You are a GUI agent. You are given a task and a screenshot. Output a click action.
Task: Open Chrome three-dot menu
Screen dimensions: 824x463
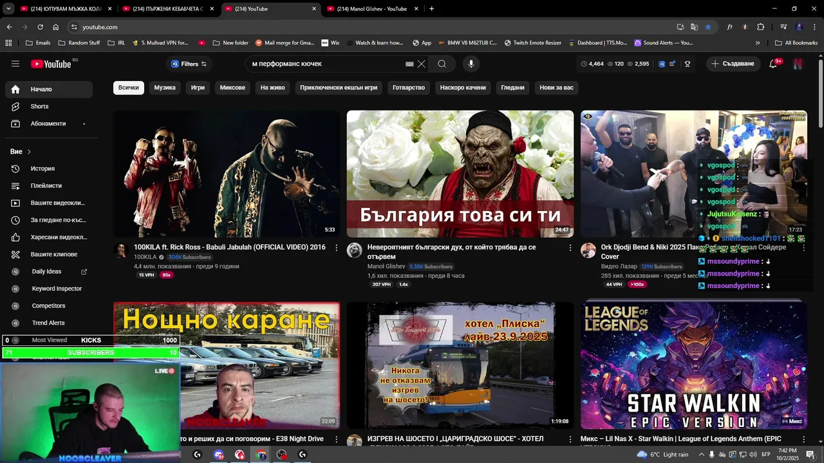(814, 27)
